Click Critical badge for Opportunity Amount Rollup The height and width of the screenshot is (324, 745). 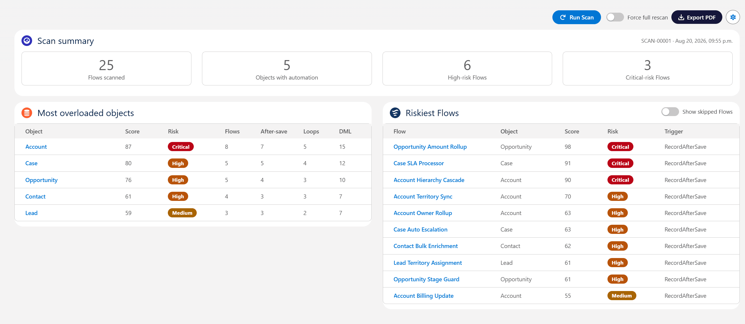pos(620,147)
